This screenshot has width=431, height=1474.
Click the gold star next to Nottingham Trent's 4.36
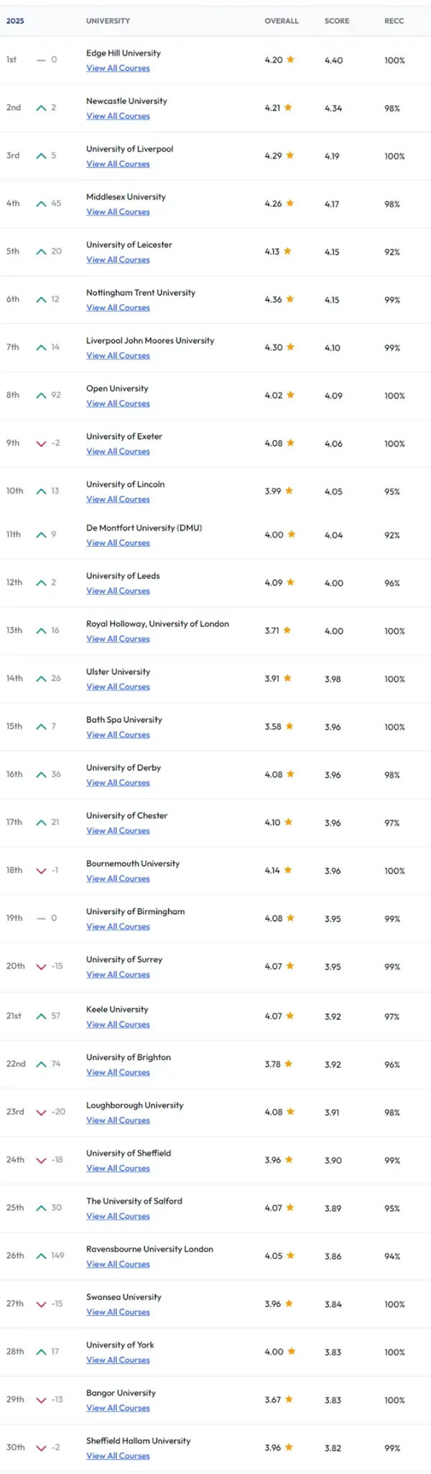[x=291, y=299]
